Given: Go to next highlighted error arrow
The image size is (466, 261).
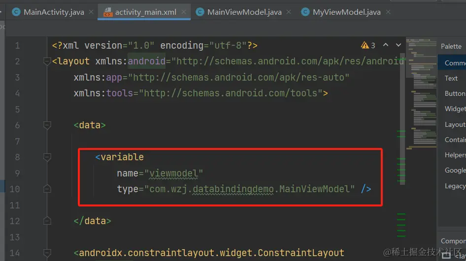Looking at the screenshot, I should (398, 45).
